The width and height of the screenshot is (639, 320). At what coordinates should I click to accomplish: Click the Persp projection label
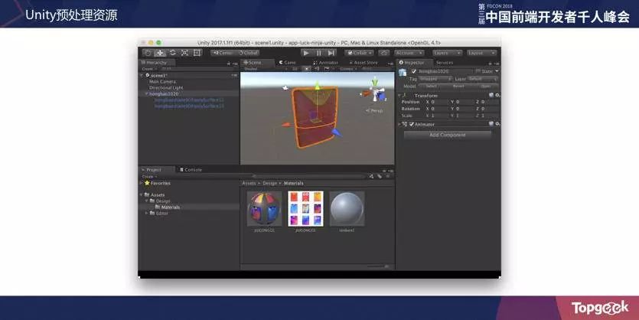374,110
